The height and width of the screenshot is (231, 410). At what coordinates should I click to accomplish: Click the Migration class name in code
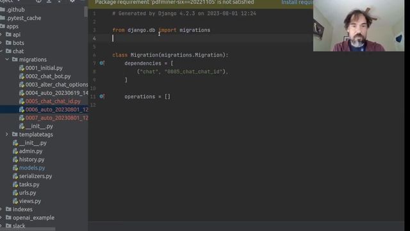pyautogui.click(x=144, y=55)
